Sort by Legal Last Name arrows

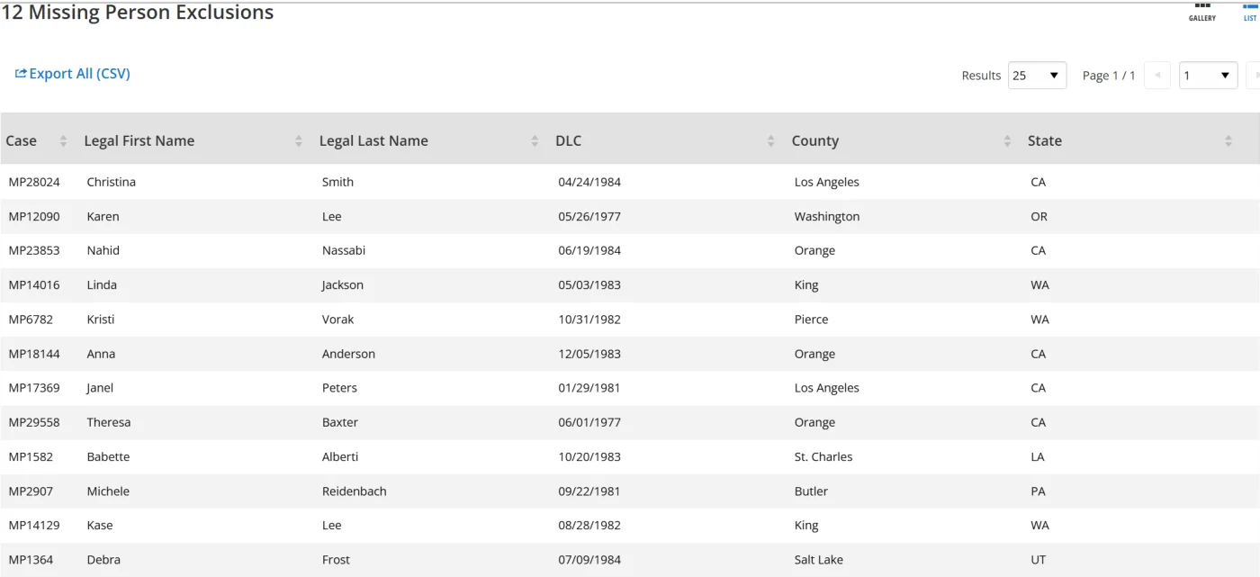[x=535, y=141]
